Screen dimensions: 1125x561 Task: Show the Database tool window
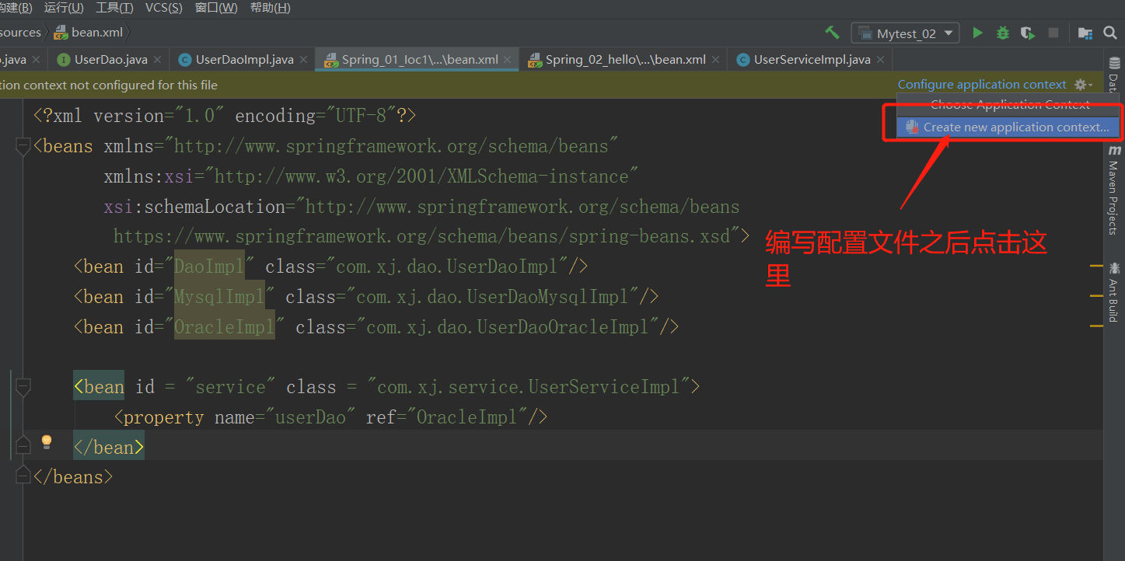click(1114, 74)
